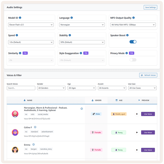Toggle the Privacy Mode switch
Image resolution: width=164 pixels, height=164 pixels.
133,60
